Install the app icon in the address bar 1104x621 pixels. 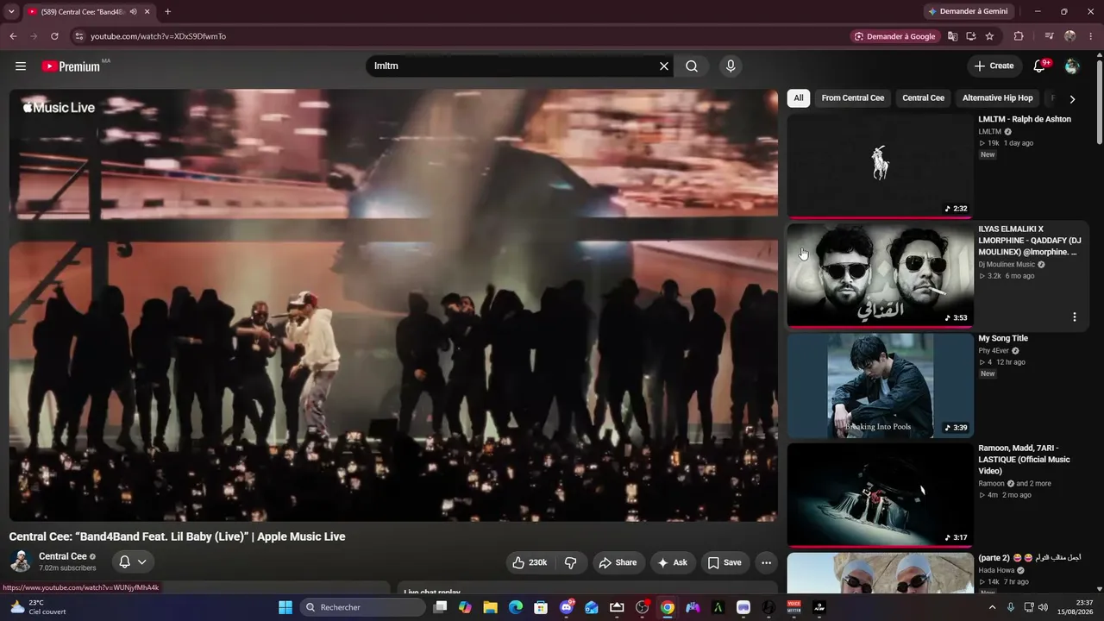[x=971, y=36]
